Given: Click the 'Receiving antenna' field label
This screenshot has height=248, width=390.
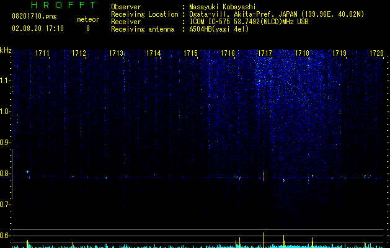Looking at the screenshot, I should (x=143, y=29).
